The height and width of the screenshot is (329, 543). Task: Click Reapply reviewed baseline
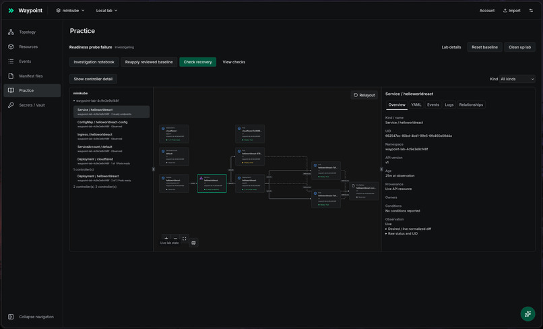(x=149, y=62)
